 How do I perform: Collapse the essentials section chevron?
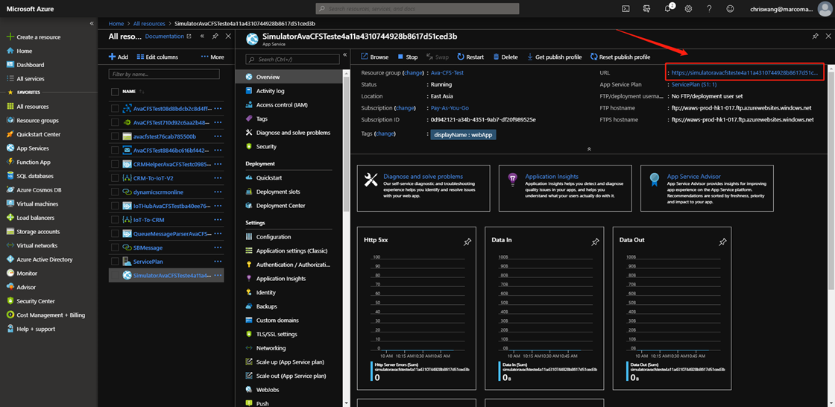[x=589, y=149]
